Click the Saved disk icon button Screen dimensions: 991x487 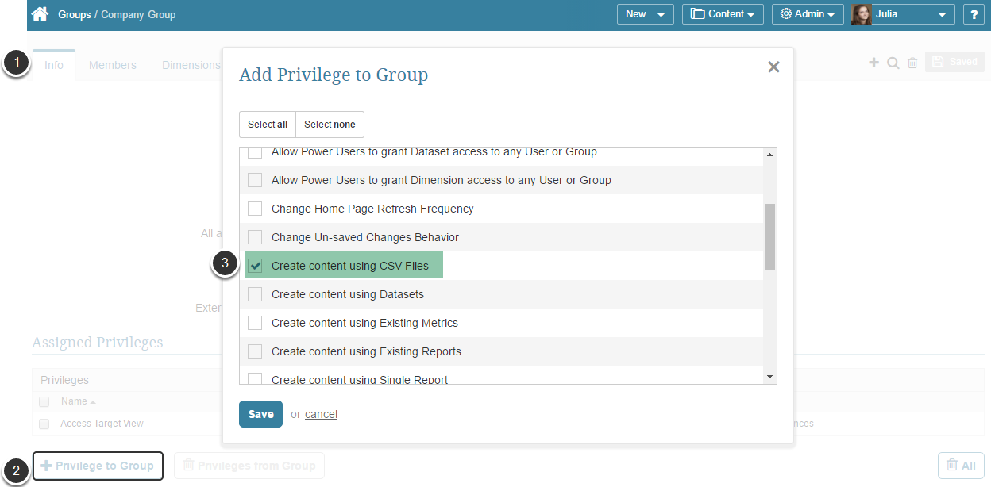point(954,61)
